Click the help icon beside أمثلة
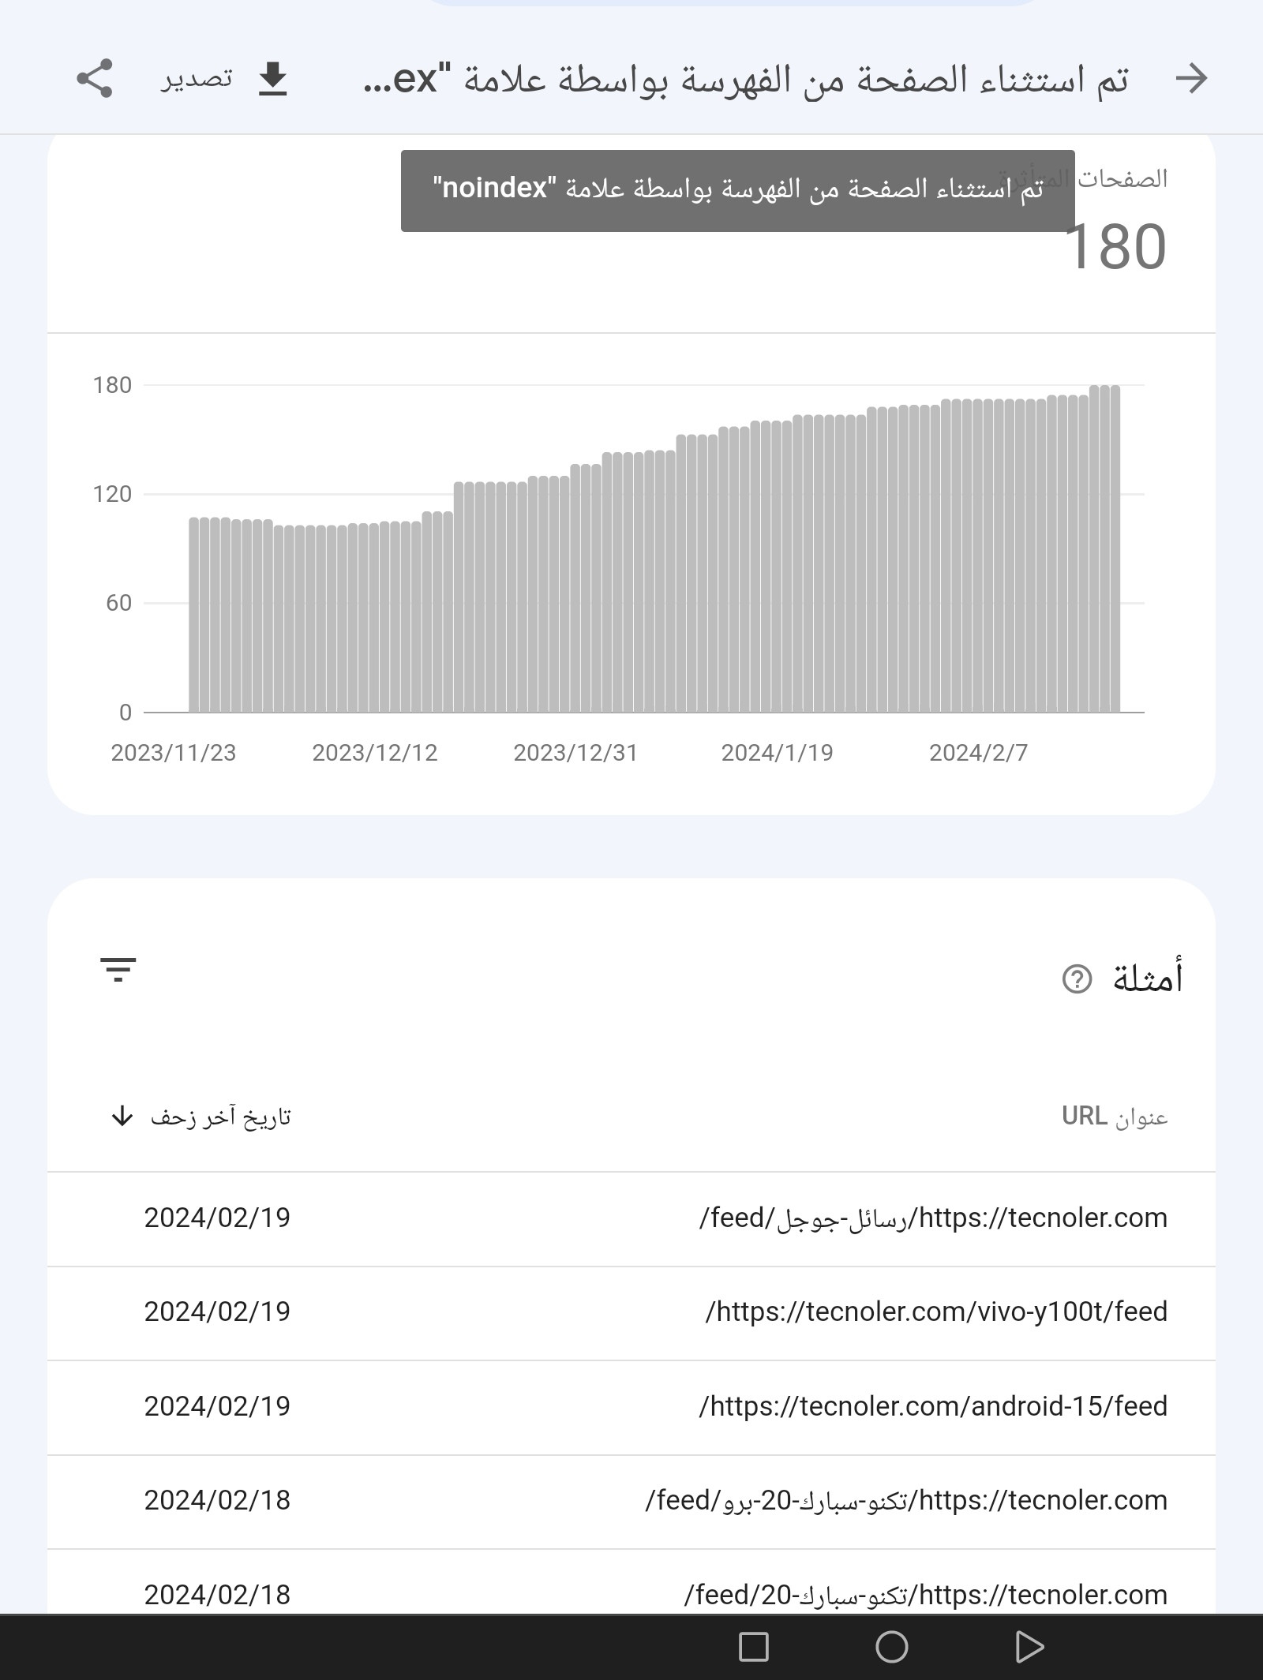Viewport: 1263px width, 1680px height. [1077, 979]
